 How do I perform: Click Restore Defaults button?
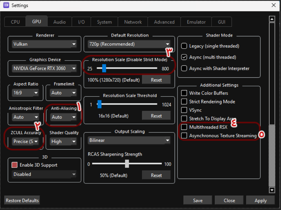point(22,200)
